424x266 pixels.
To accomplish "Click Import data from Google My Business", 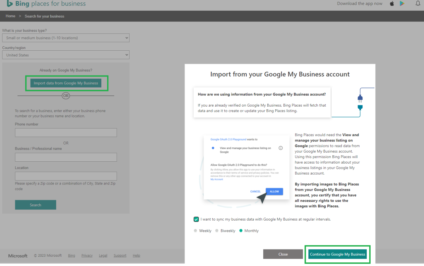I will 66,83.
